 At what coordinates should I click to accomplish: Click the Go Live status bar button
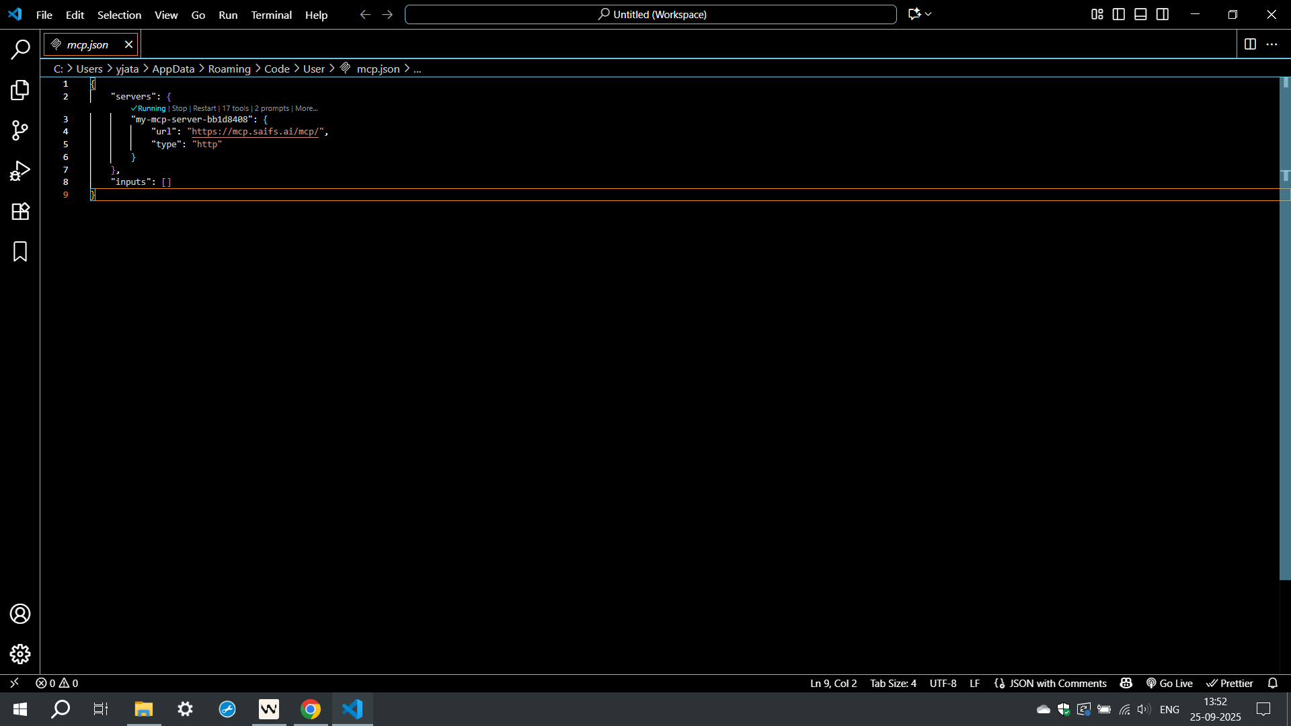click(x=1170, y=683)
